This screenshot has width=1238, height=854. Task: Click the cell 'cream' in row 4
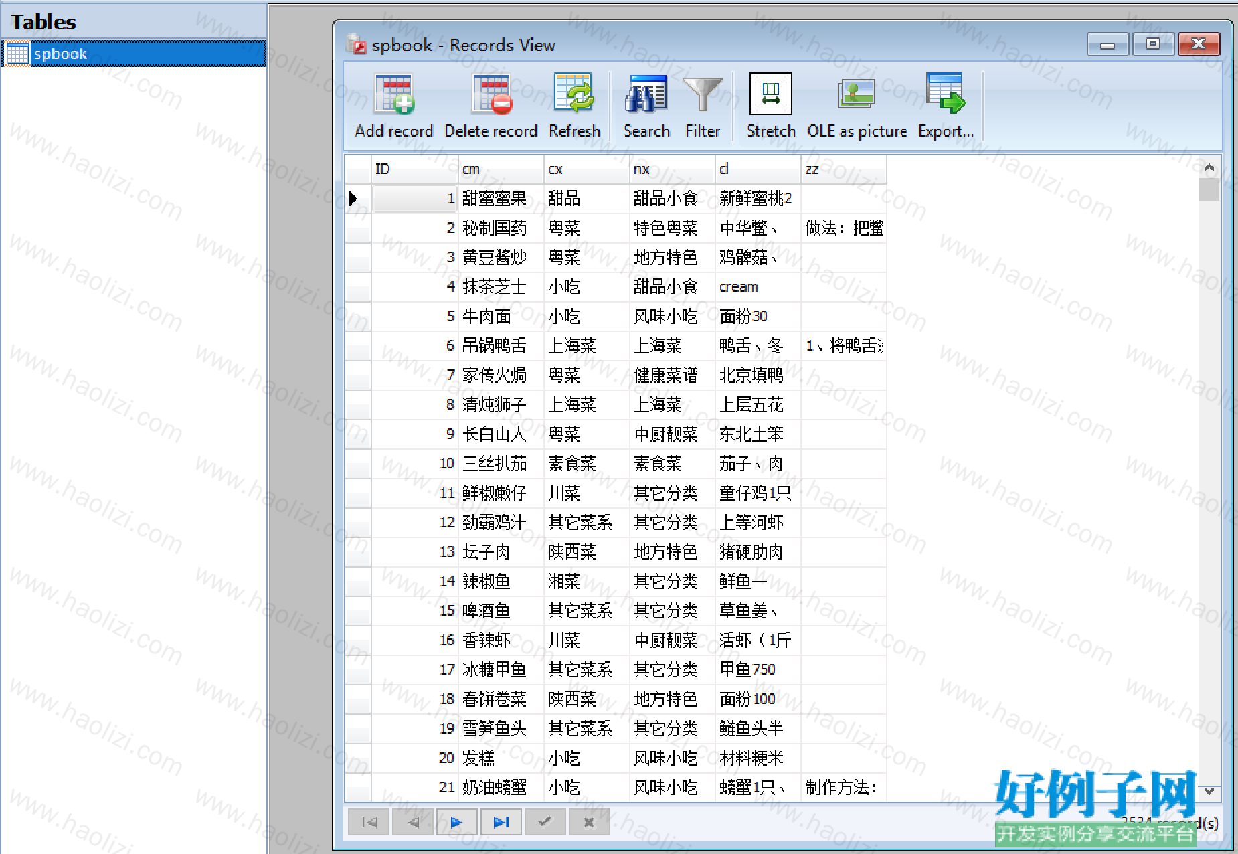[x=758, y=287]
